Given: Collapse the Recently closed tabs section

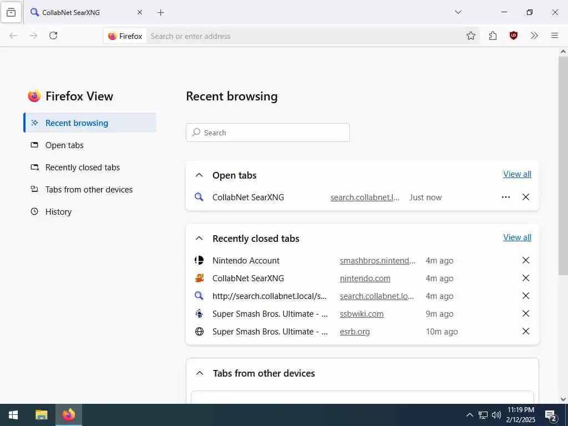Looking at the screenshot, I should click(x=199, y=239).
